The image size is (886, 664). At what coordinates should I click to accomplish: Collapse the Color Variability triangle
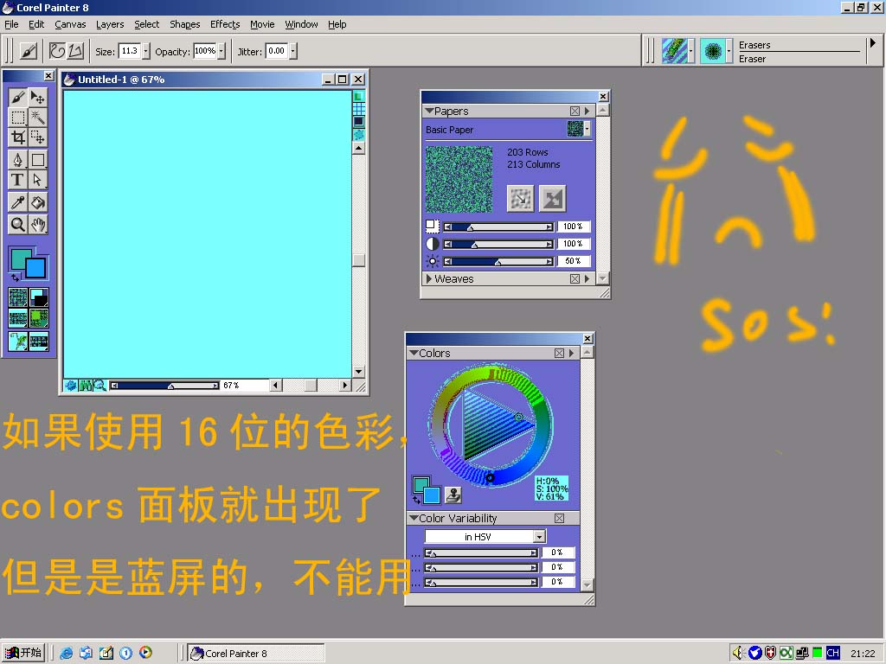click(414, 518)
